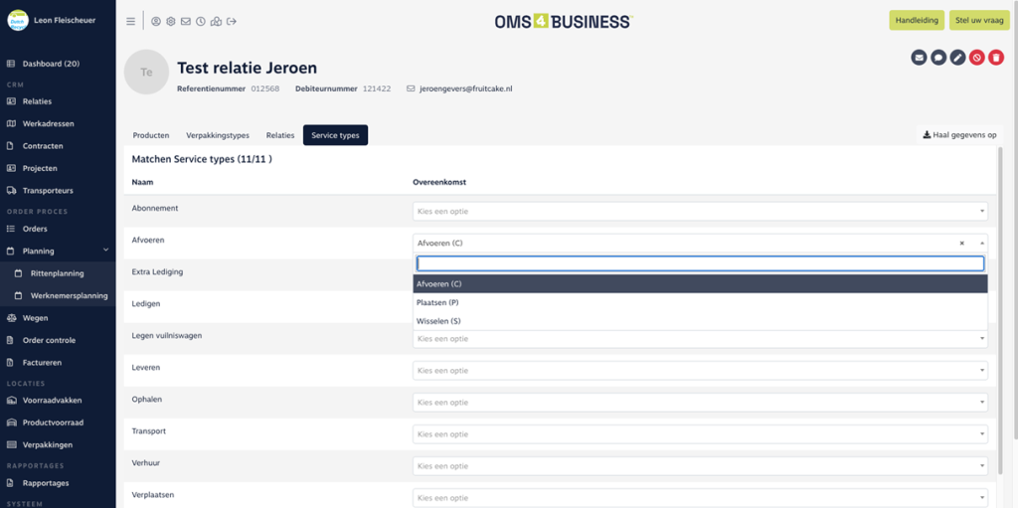Delete the relation with red trash button
This screenshot has height=508, width=1018.
(x=996, y=58)
